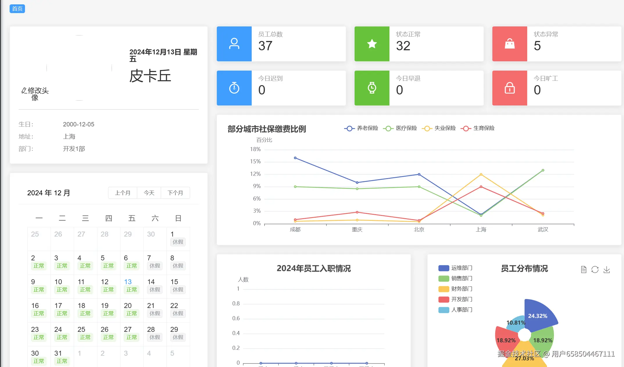Click the pie chart refresh icon

pos(595,270)
